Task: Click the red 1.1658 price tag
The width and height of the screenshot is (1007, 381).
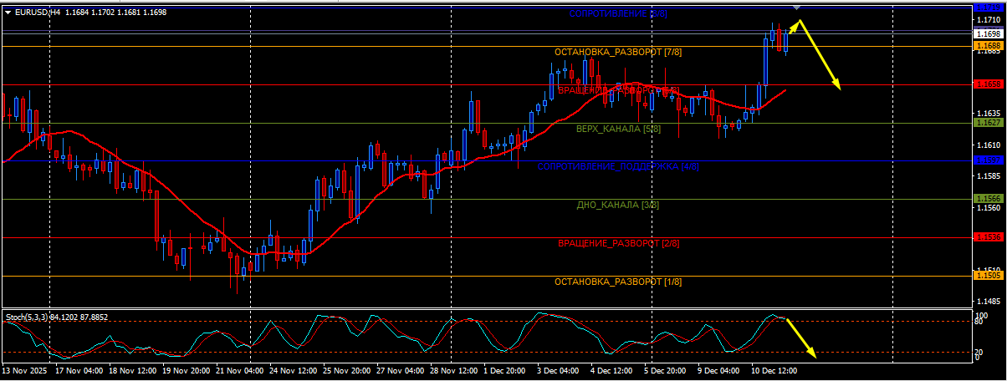Action: click(x=988, y=84)
